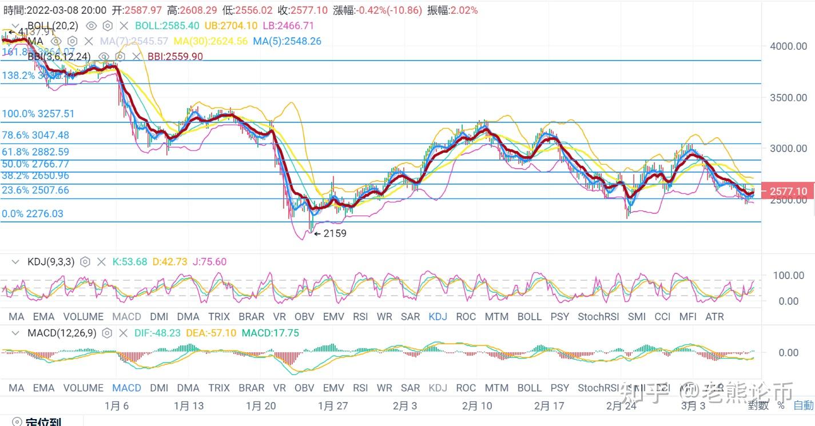
Task: Select highlighted MACD tab below the MACD chart
Action: click(x=126, y=388)
